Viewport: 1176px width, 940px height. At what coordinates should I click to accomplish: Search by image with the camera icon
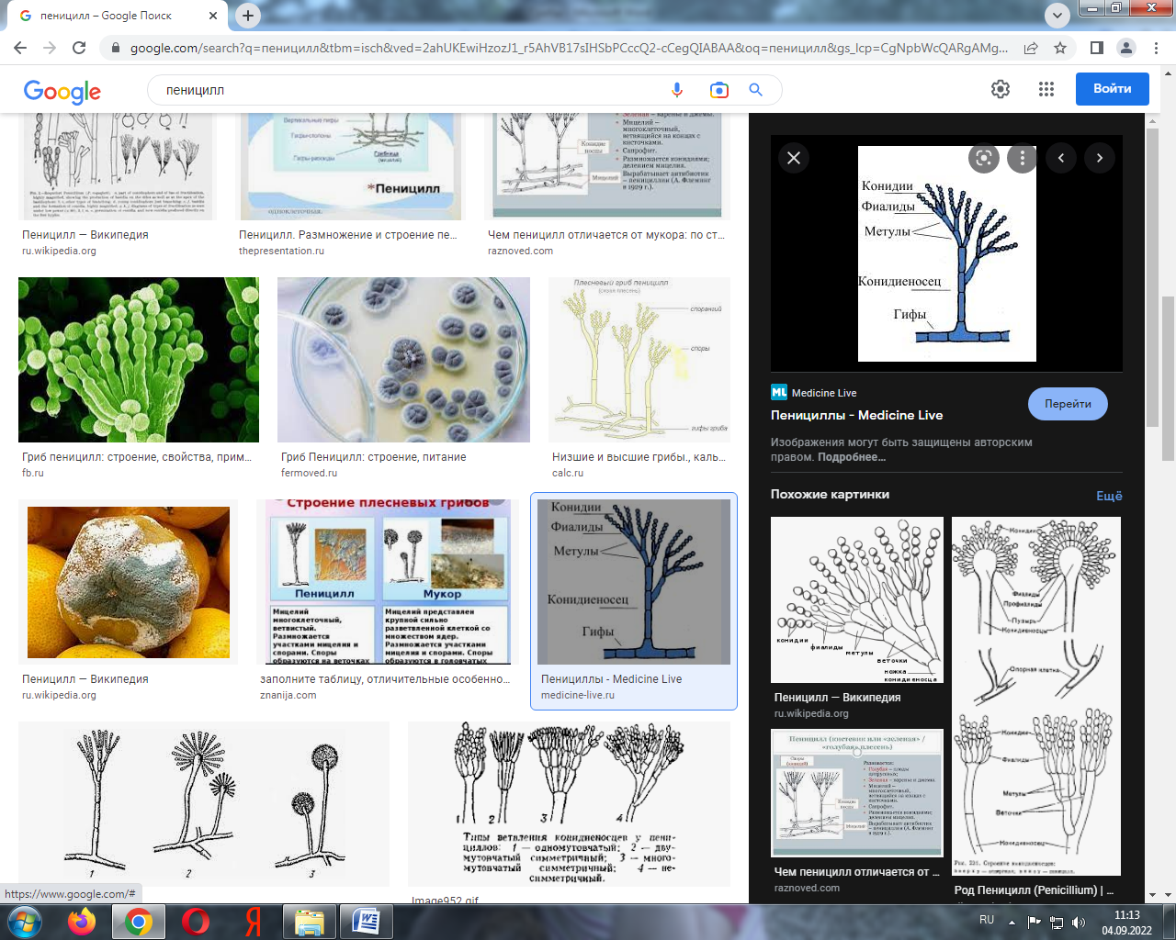click(x=719, y=90)
